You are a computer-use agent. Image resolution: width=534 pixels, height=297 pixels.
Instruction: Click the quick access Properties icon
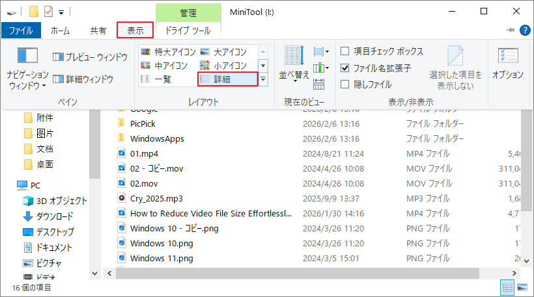tap(48, 12)
